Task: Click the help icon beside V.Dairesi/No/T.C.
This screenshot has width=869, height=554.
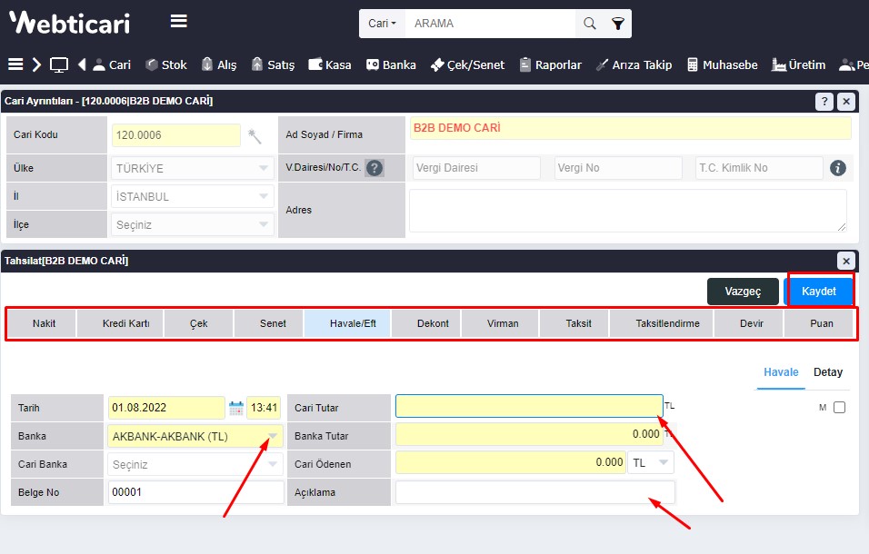Action: (x=374, y=168)
